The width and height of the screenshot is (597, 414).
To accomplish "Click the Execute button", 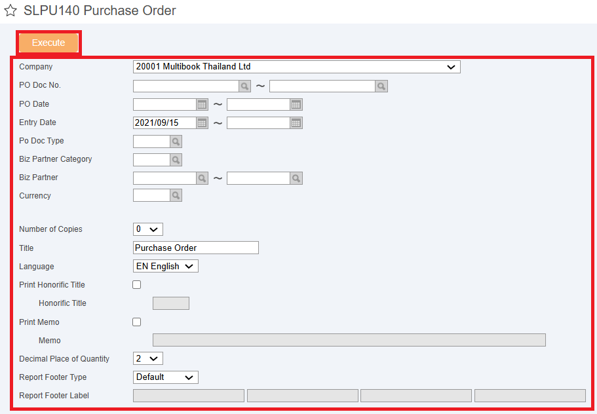I will pyautogui.click(x=48, y=43).
